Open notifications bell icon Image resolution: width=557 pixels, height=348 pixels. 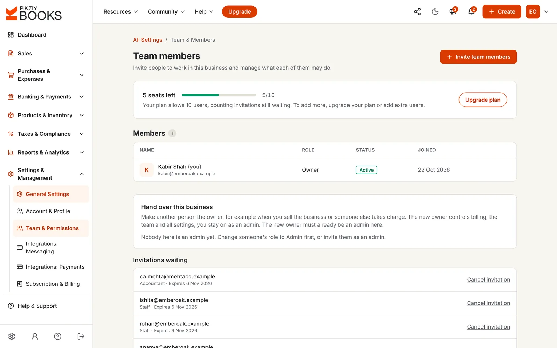tap(471, 11)
